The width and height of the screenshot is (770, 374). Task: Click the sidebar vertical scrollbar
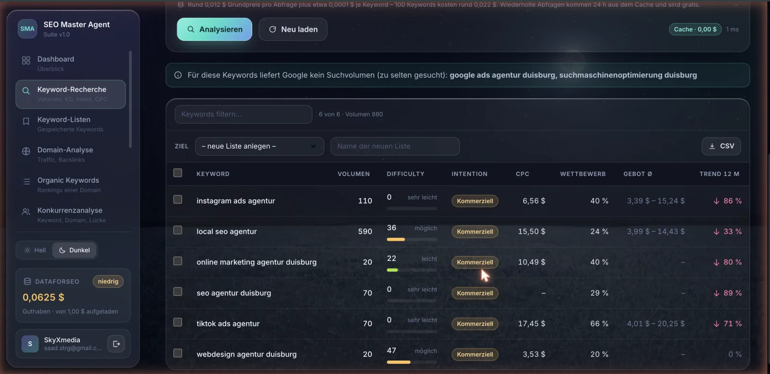[130, 99]
